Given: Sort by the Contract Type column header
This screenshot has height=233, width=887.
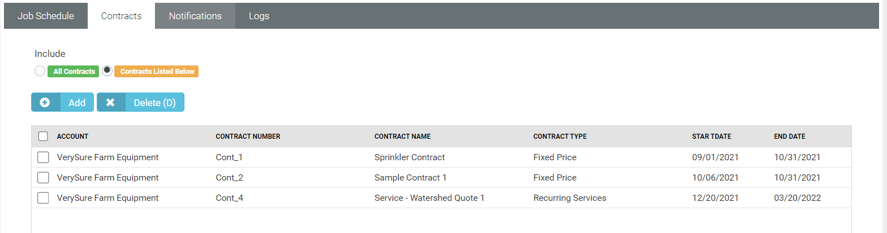Looking at the screenshot, I should click(x=559, y=137).
